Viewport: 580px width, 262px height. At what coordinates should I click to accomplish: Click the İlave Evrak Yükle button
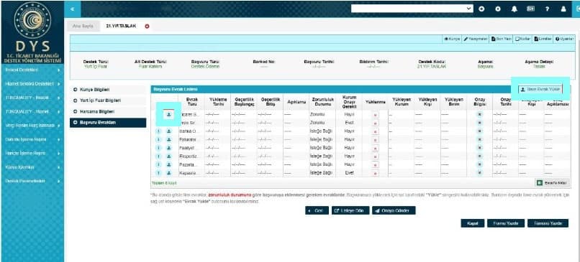[540, 89]
